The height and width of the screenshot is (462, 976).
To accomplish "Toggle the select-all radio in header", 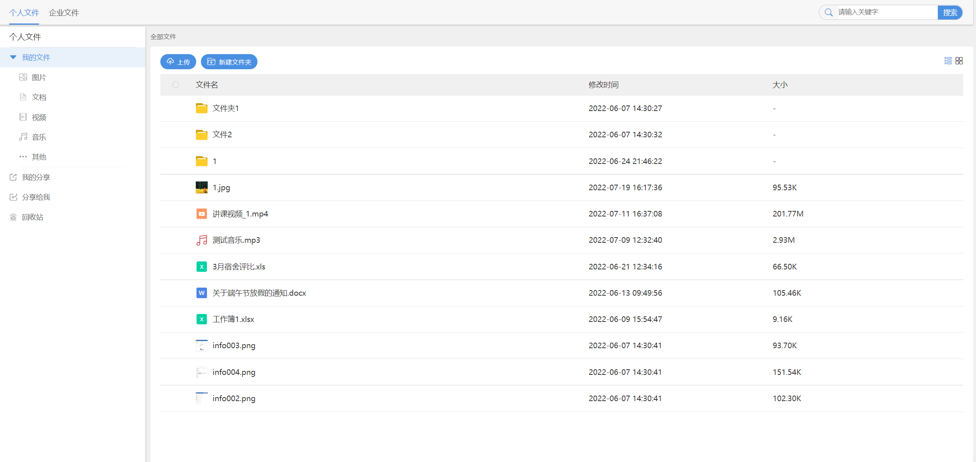I will [x=175, y=85].
